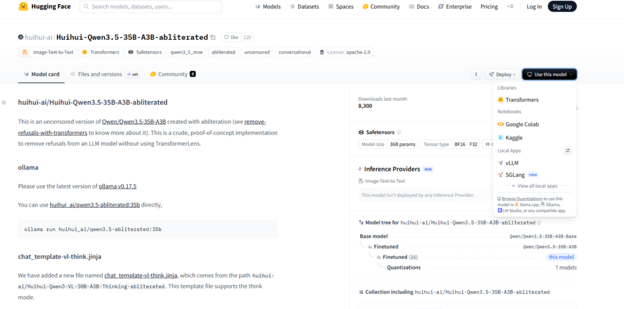This screenshot has width=624, height=309.
Task: Open chat_template-vl-think.jinja link
Action: click(x=141, y=275)
